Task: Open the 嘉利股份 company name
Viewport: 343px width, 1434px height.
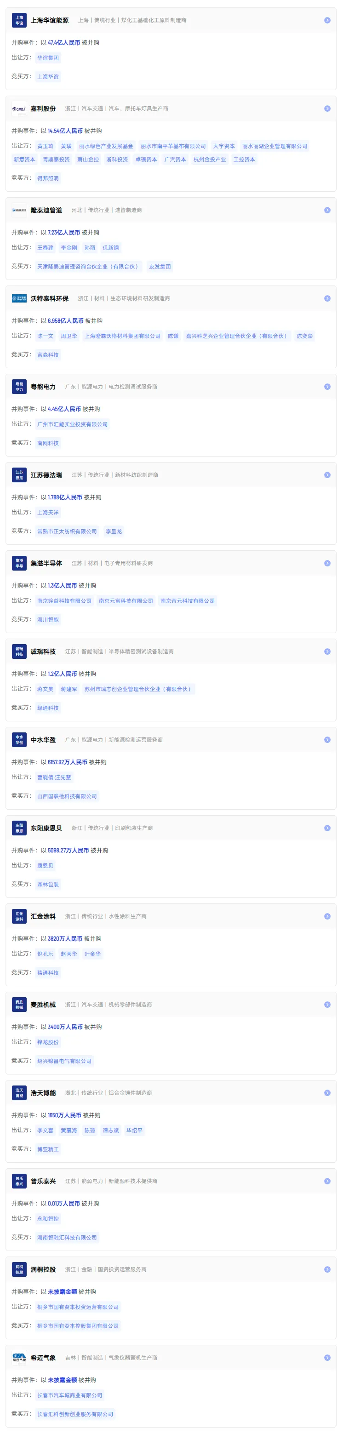Action: pyautogui.click(x=43, y=109)
